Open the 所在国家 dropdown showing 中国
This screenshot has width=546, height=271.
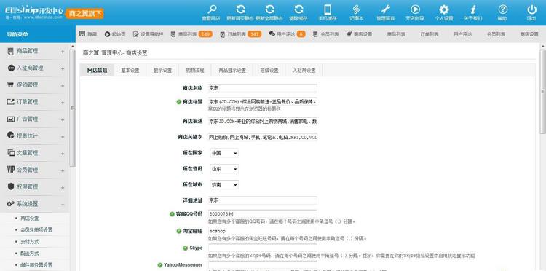pos(224,153)
